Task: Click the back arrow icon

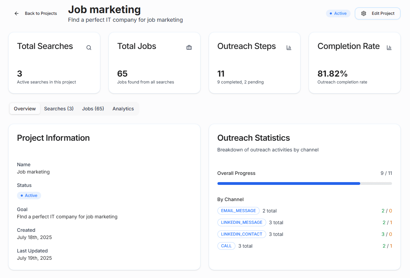Action: 17,13
